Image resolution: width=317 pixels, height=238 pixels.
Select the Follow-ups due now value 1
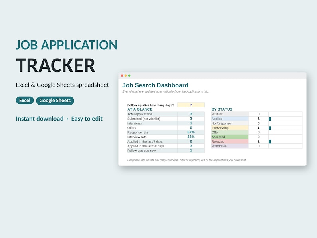click(191, 151)
